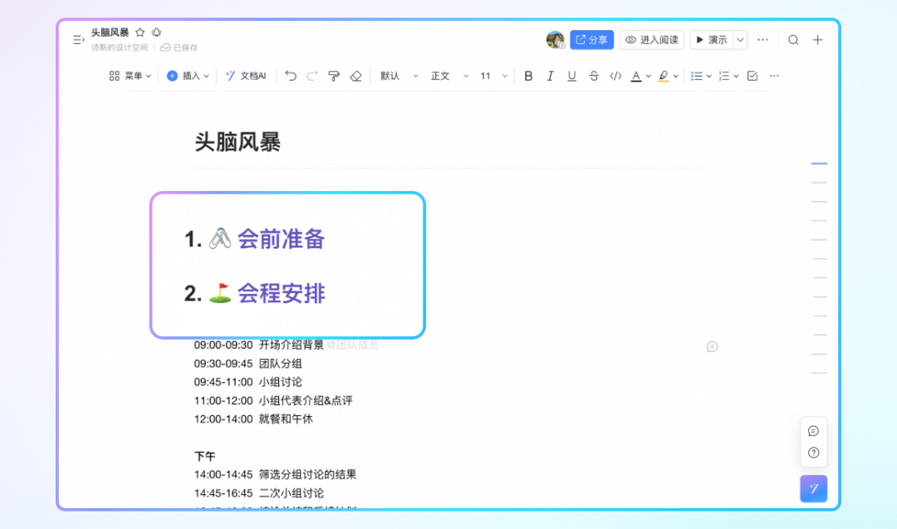897x529 pixels.
Task: Pick the text highlight color marker
Action: click(x=664, y=76)
